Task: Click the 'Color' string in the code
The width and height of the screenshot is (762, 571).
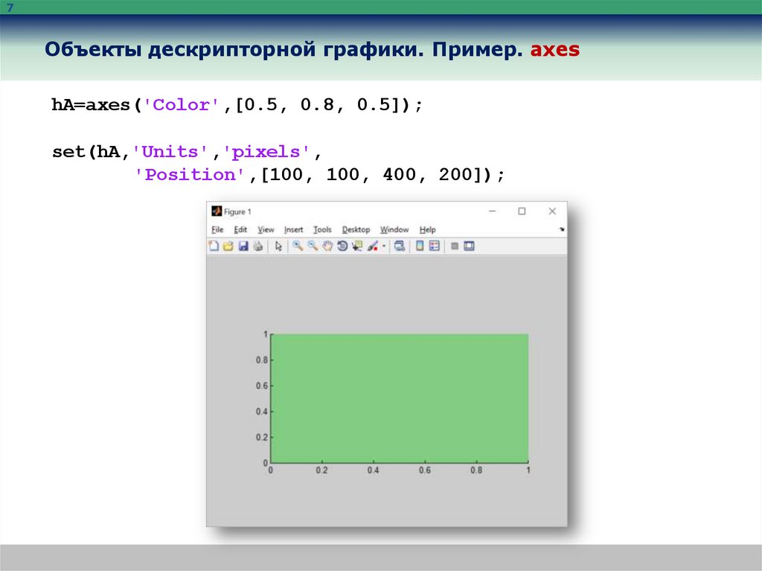Action: [182, 105]
